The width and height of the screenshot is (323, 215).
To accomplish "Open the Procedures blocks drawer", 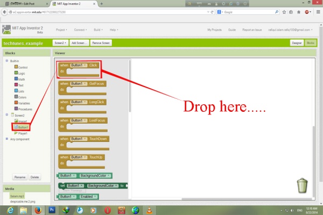I will click(23, 109).
